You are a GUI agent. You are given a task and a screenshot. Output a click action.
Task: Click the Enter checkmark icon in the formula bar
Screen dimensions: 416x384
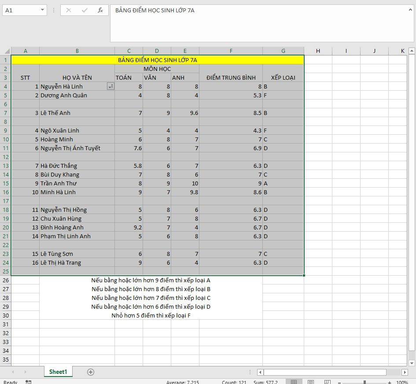coord(84,10)
